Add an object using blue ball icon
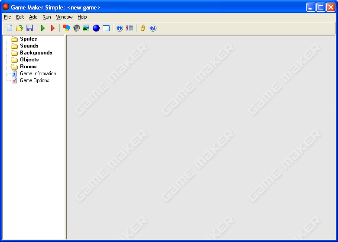 [96, 28]
